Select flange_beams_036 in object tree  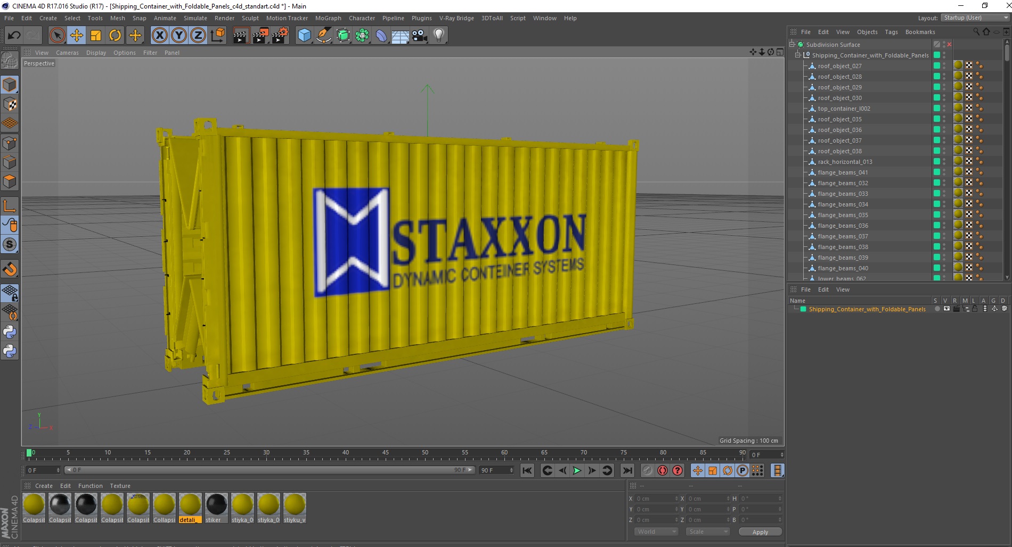point(843,226)
